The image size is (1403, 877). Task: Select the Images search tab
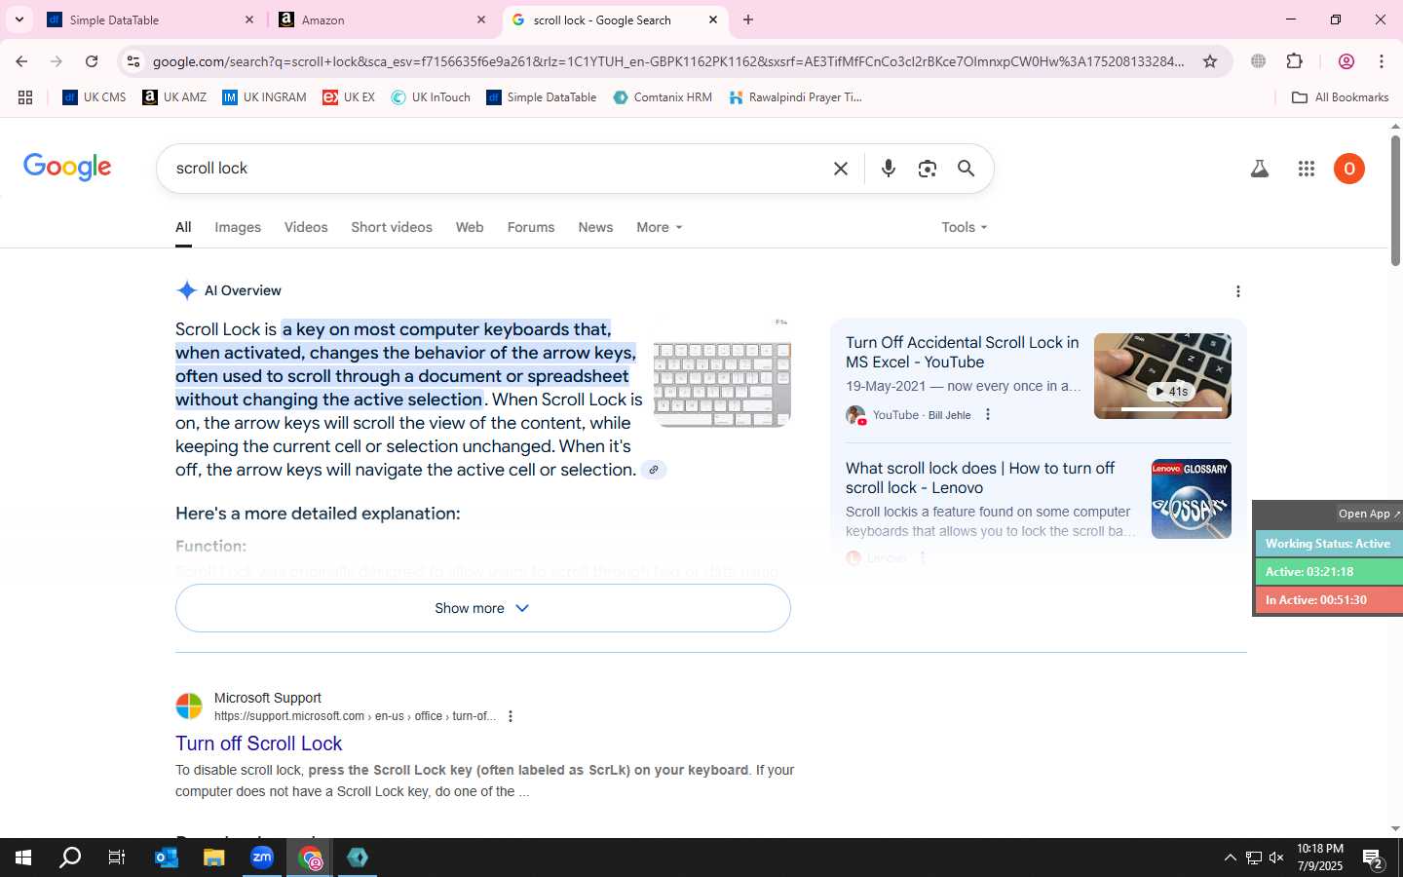(x=238, y=227)
